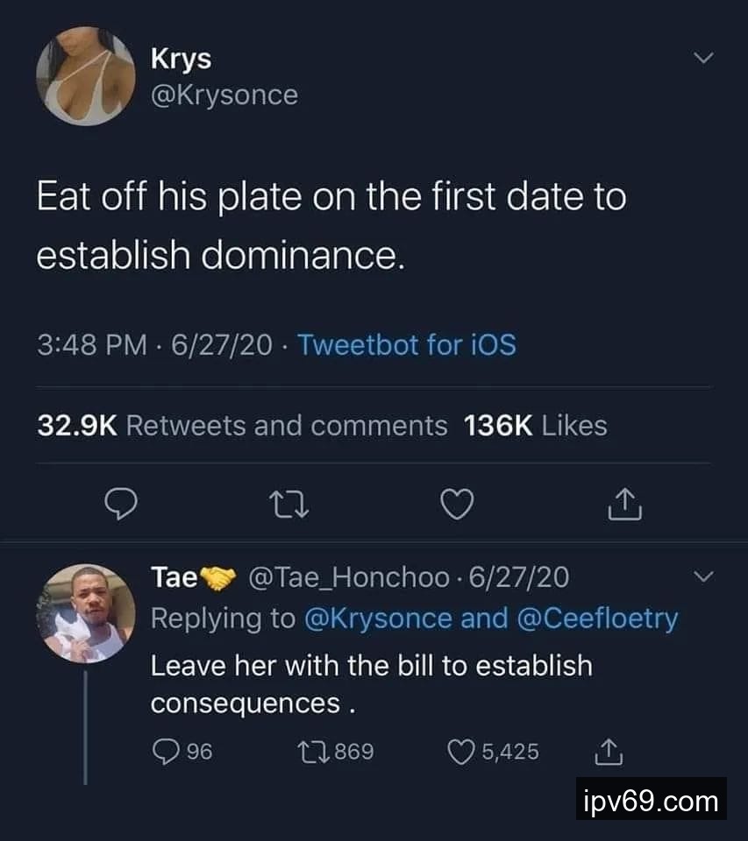The image size is (748, 841).
Task: Open the chevron menu on Krys's tweet
Action: tap(703, 58)
